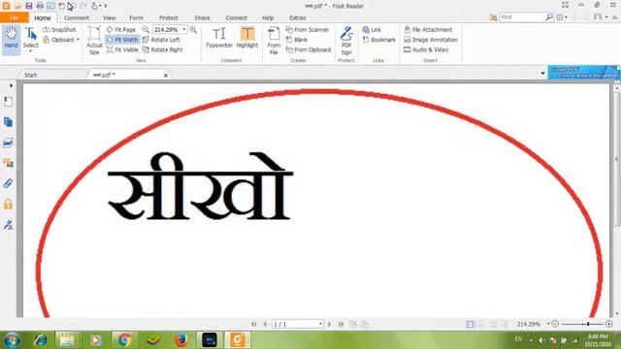Viewport: 621px width, 349px height.
Task: Open document tab list dropdown arrow
Action: (542, 74)
